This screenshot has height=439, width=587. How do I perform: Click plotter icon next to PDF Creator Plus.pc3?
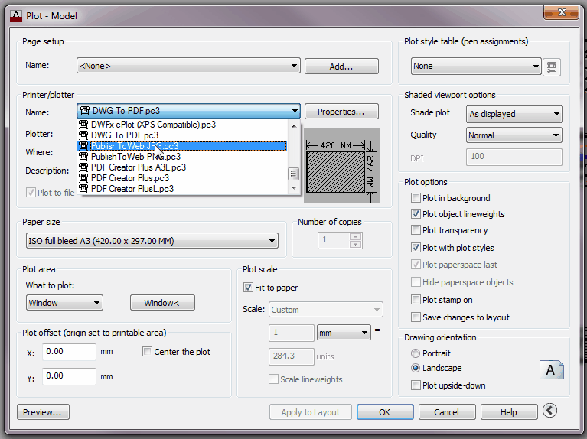coord(84,178)
